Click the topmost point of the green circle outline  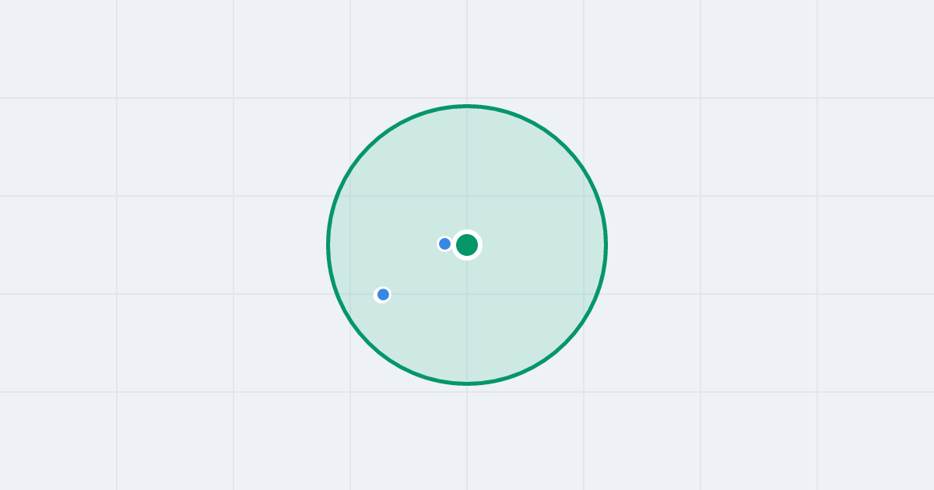467,106
